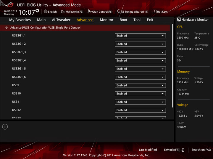This screenshot has width=213, height=159.
Task: Select the USB3G1_4 label
Action: tap(19, 60)
